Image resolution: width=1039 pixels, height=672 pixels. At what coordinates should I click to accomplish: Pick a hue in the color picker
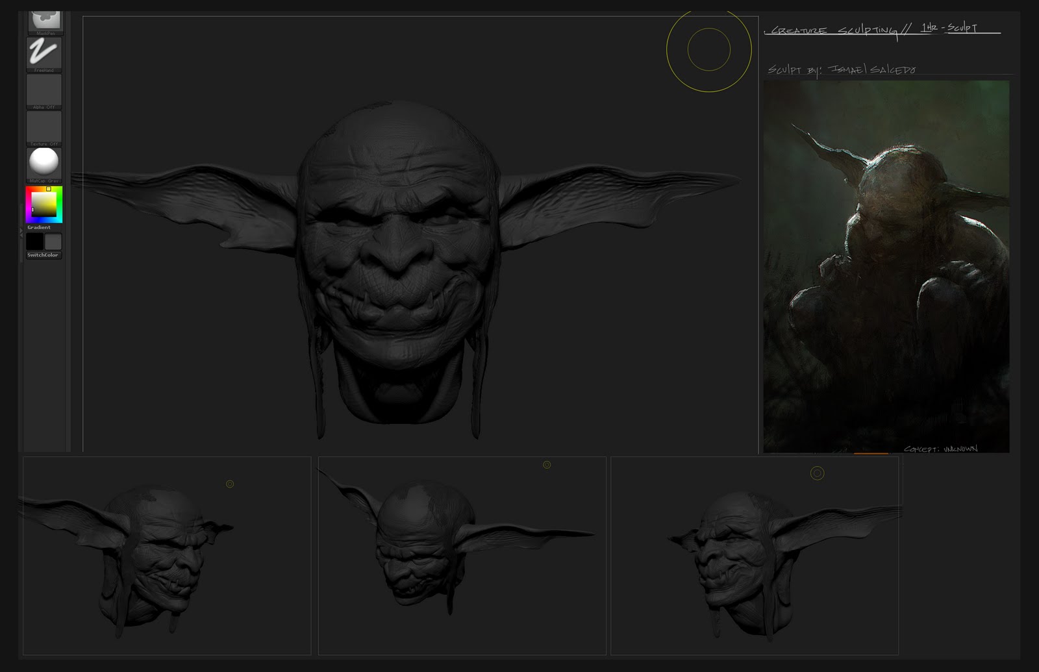pos(44,205)
